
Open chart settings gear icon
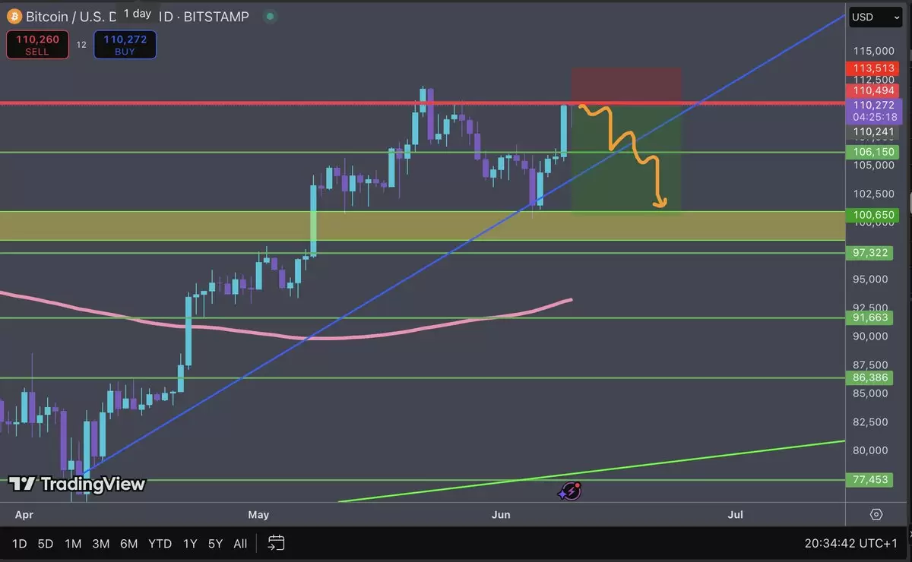[x=876, y=514]
